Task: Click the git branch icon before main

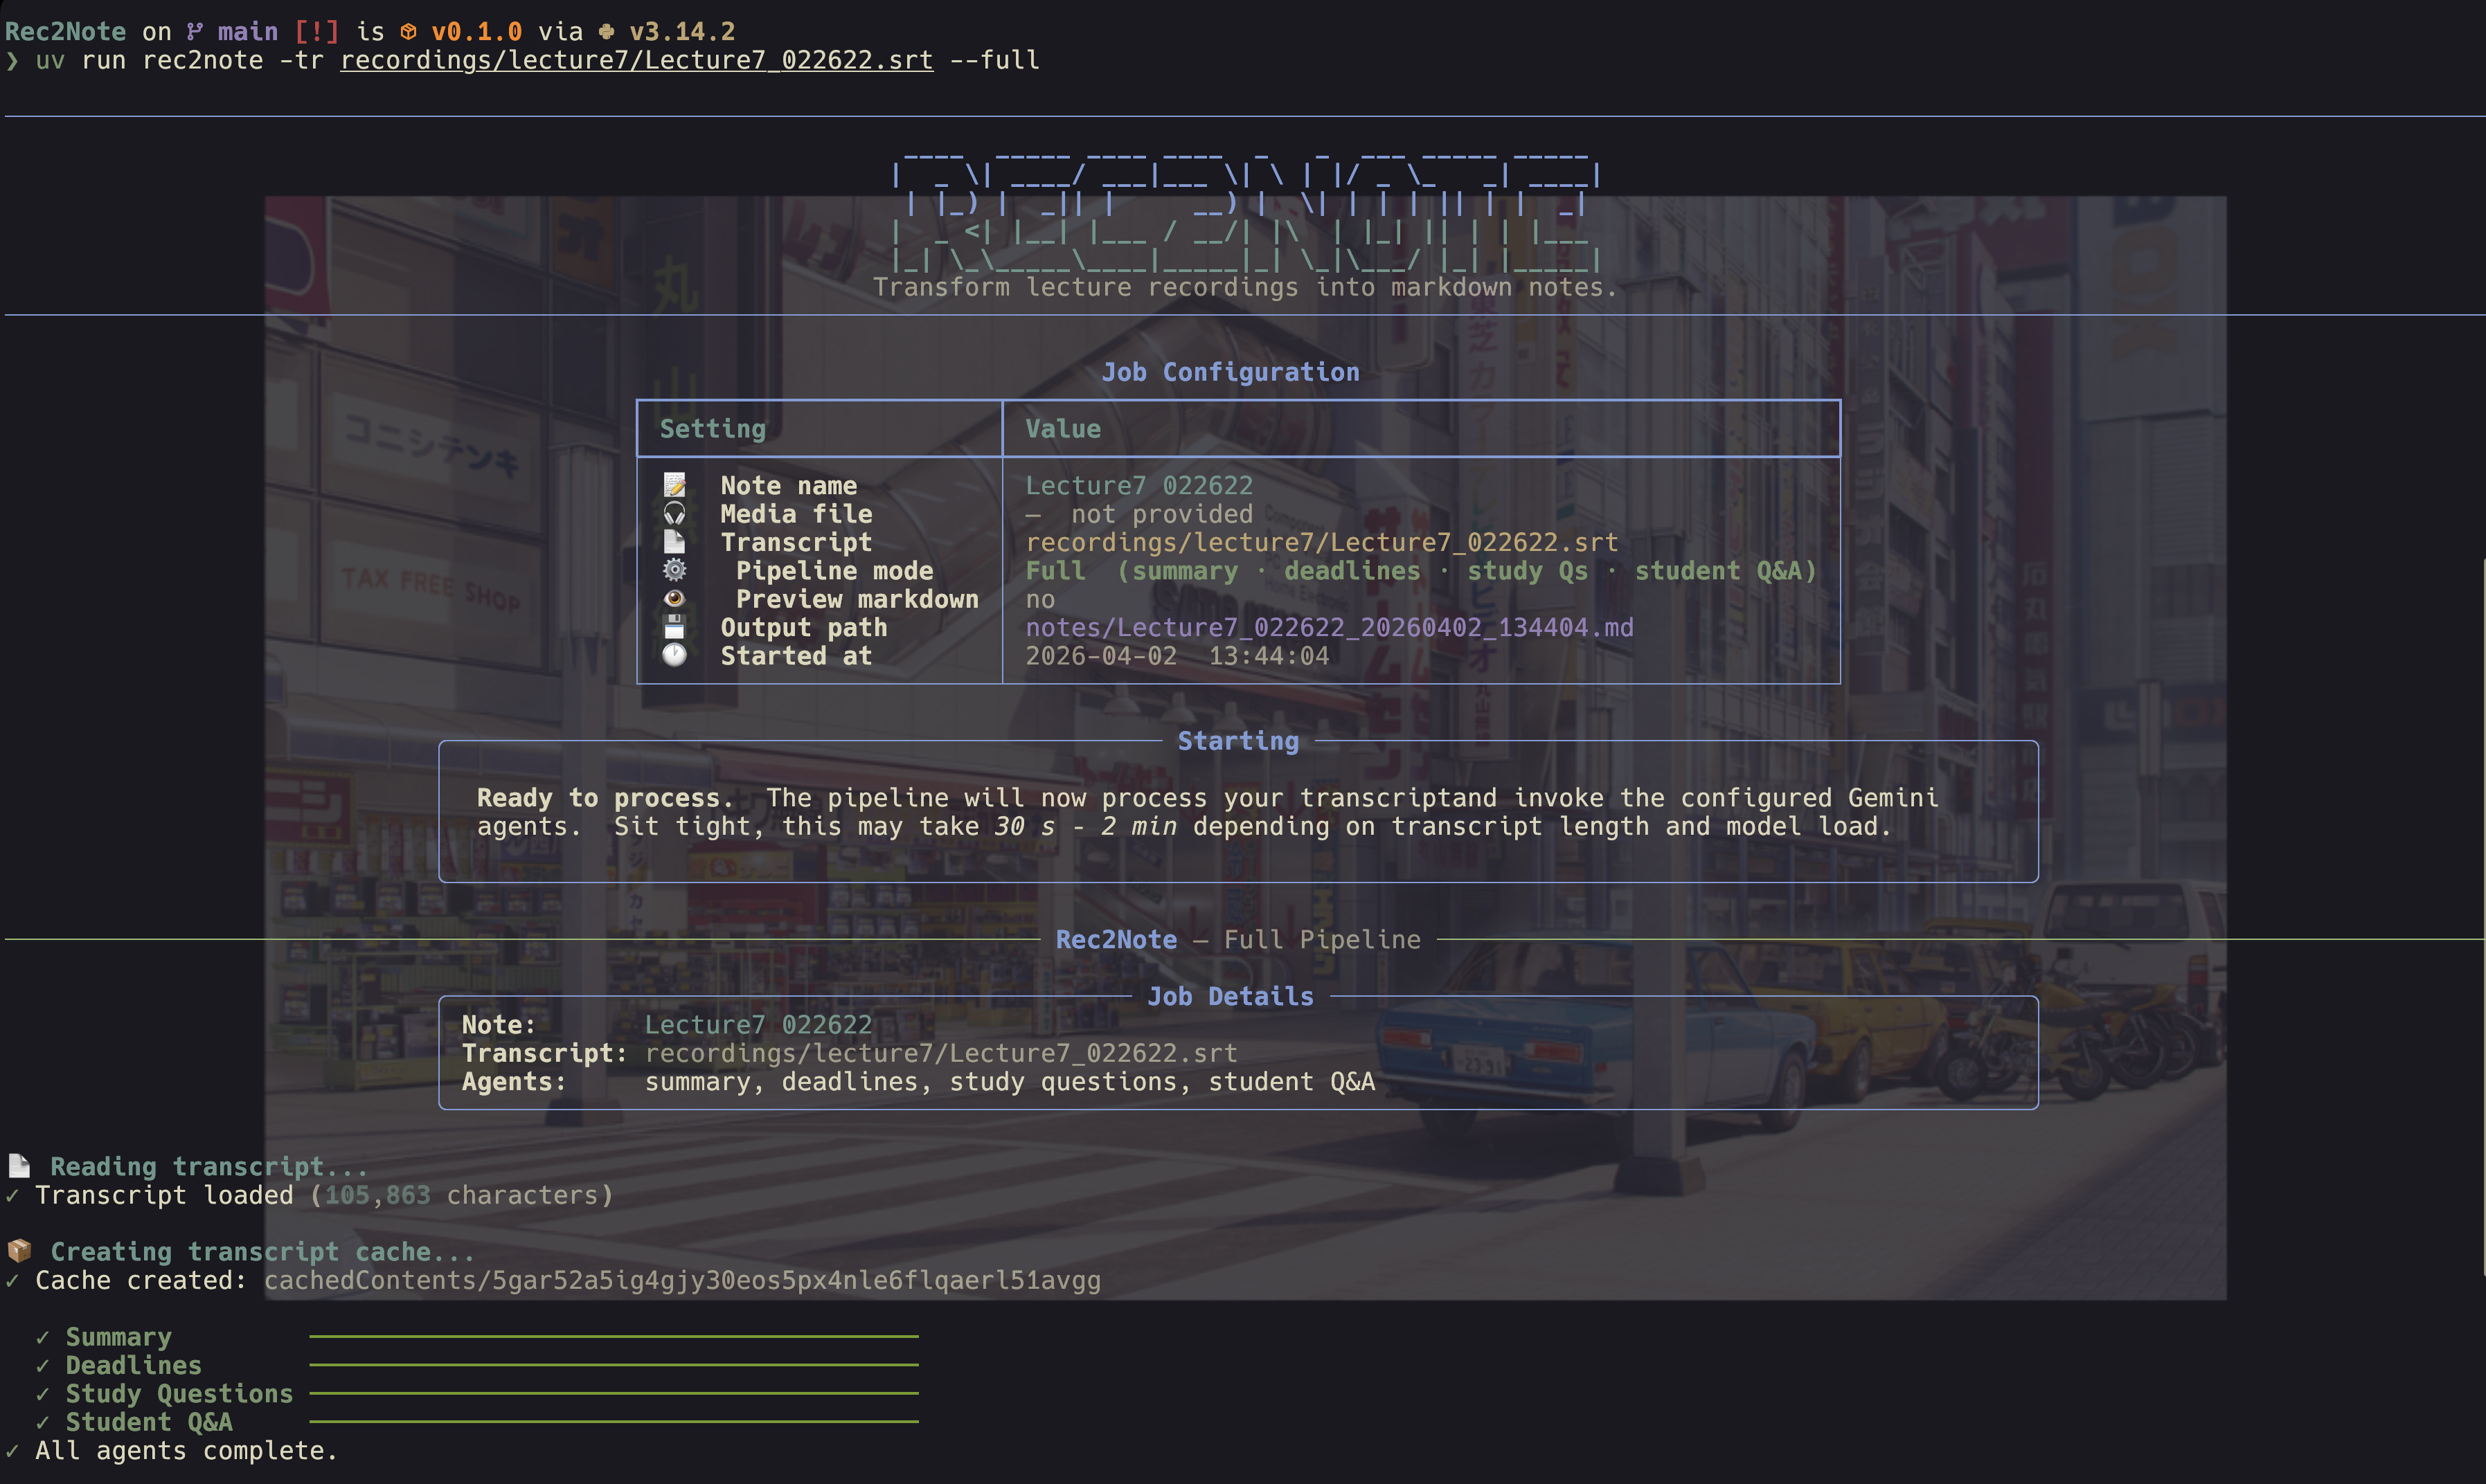Action: pyautogui.click(x=195, y=31)
